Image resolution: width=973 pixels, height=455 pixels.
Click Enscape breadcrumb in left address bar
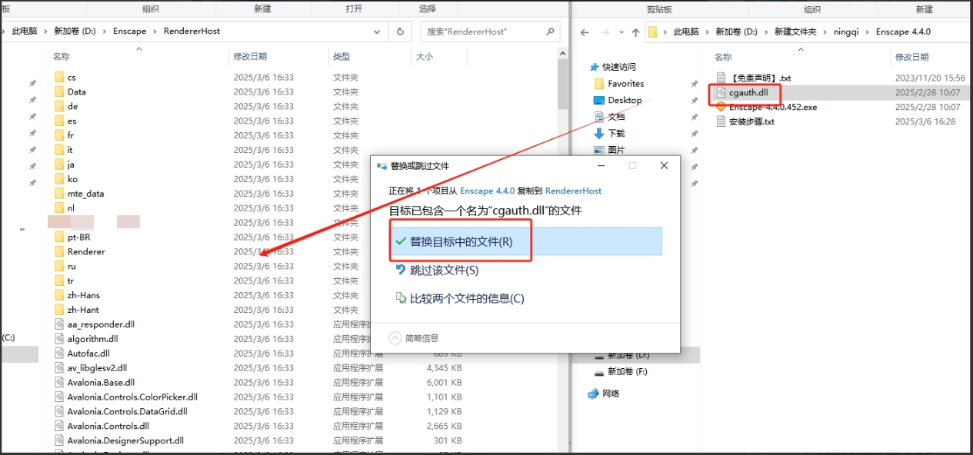(129, 32)
